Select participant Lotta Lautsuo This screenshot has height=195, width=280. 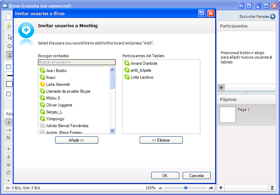(161, 77)
